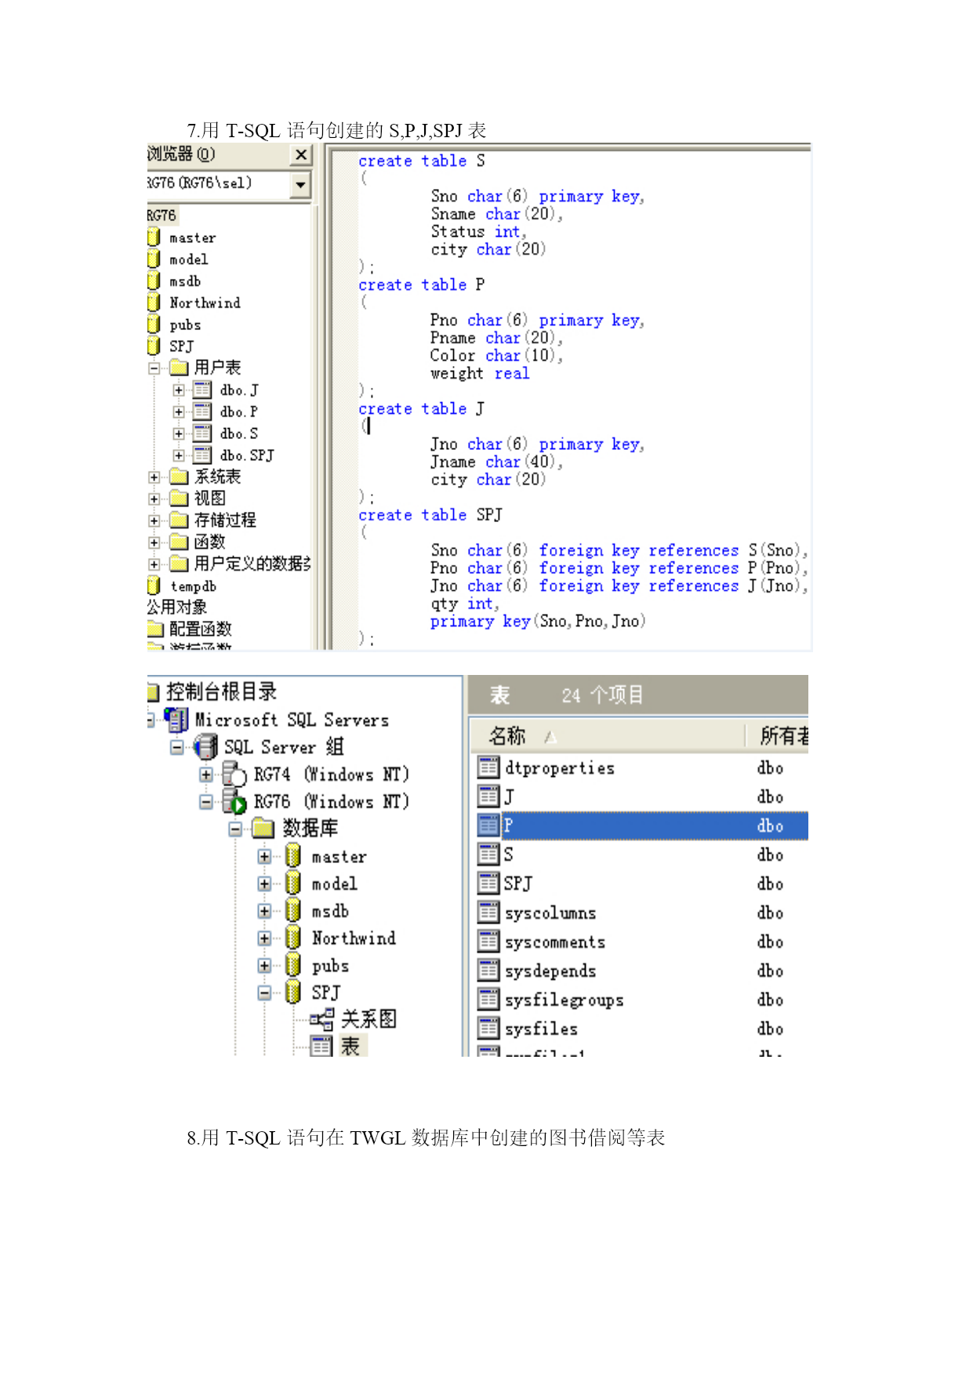Click the pubs database icon in Object Browser
The image size is (973, 1375).
(x=154, y=324)
